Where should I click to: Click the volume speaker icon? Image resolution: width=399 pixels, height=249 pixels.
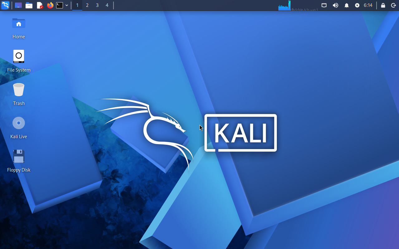tap(335, 5)
